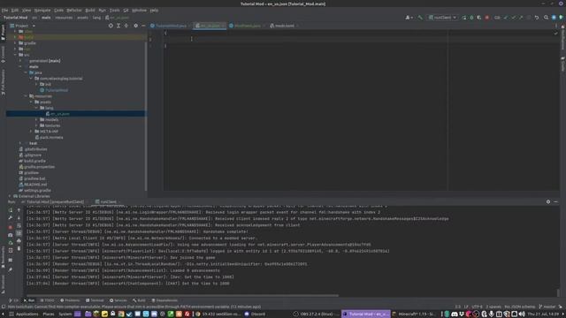
Task: Collapse the resources folder in project tree
Action: click(26, 96)
